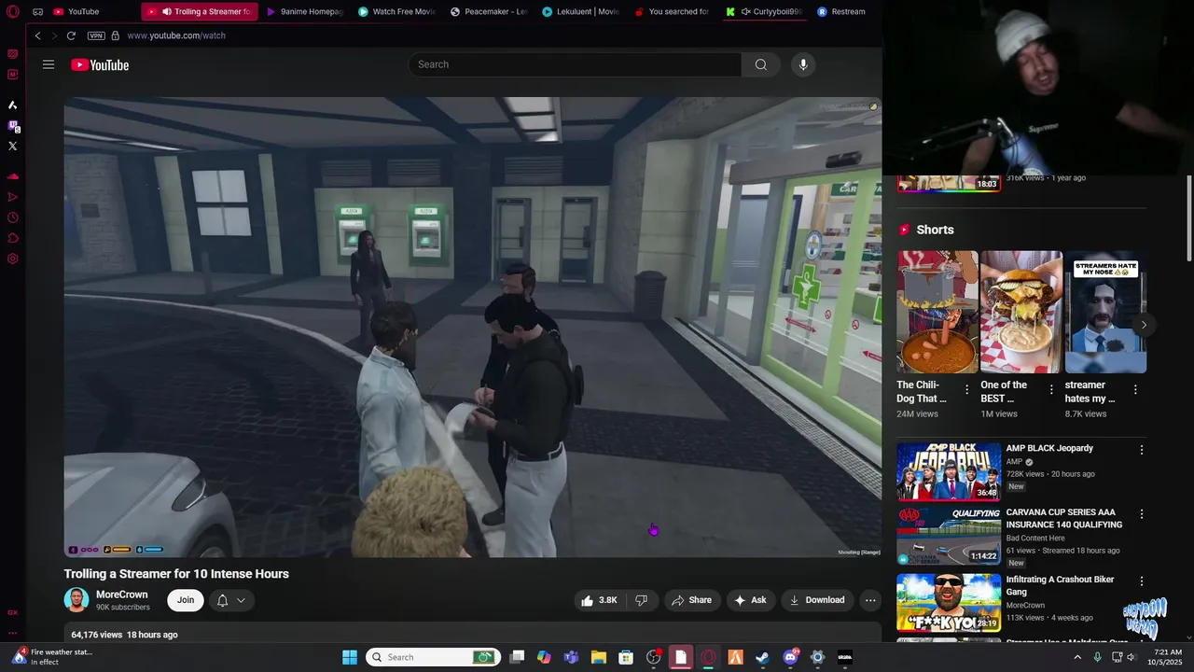The image size is (1194, 672).
Task: Open Infiltrating A Crashout Biker Gang thumbnail
Action: tap(949, 602)
